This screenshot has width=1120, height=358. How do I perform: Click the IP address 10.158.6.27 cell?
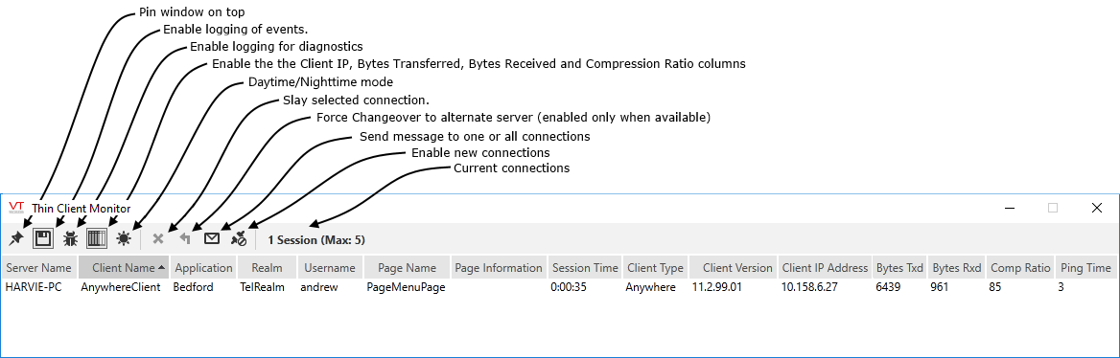click(810, 287)
